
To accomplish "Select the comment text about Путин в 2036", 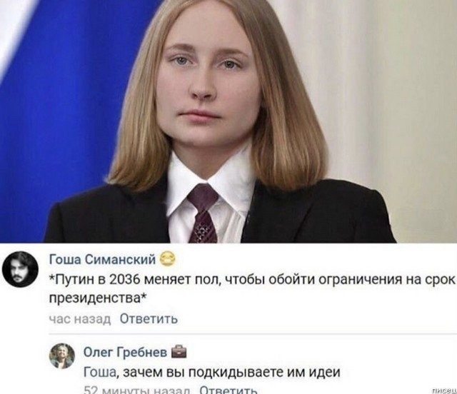I will (x=252, y=288).
